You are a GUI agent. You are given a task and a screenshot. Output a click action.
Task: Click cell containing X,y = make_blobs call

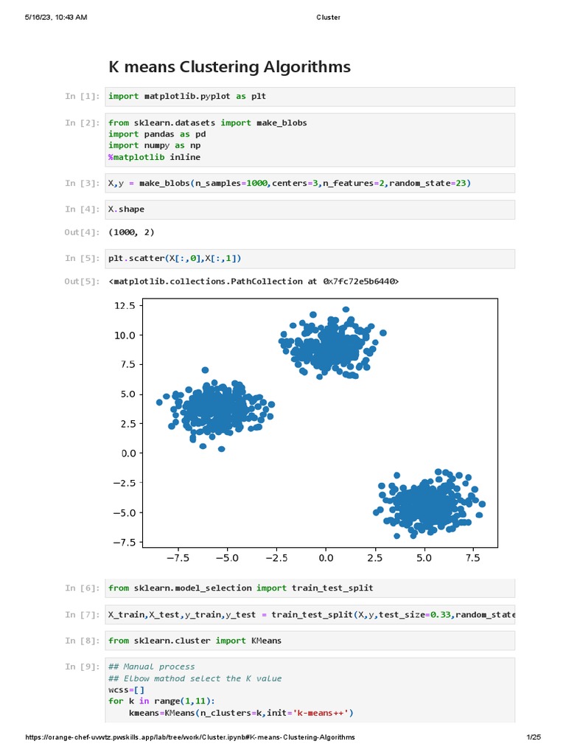[310, 183]
